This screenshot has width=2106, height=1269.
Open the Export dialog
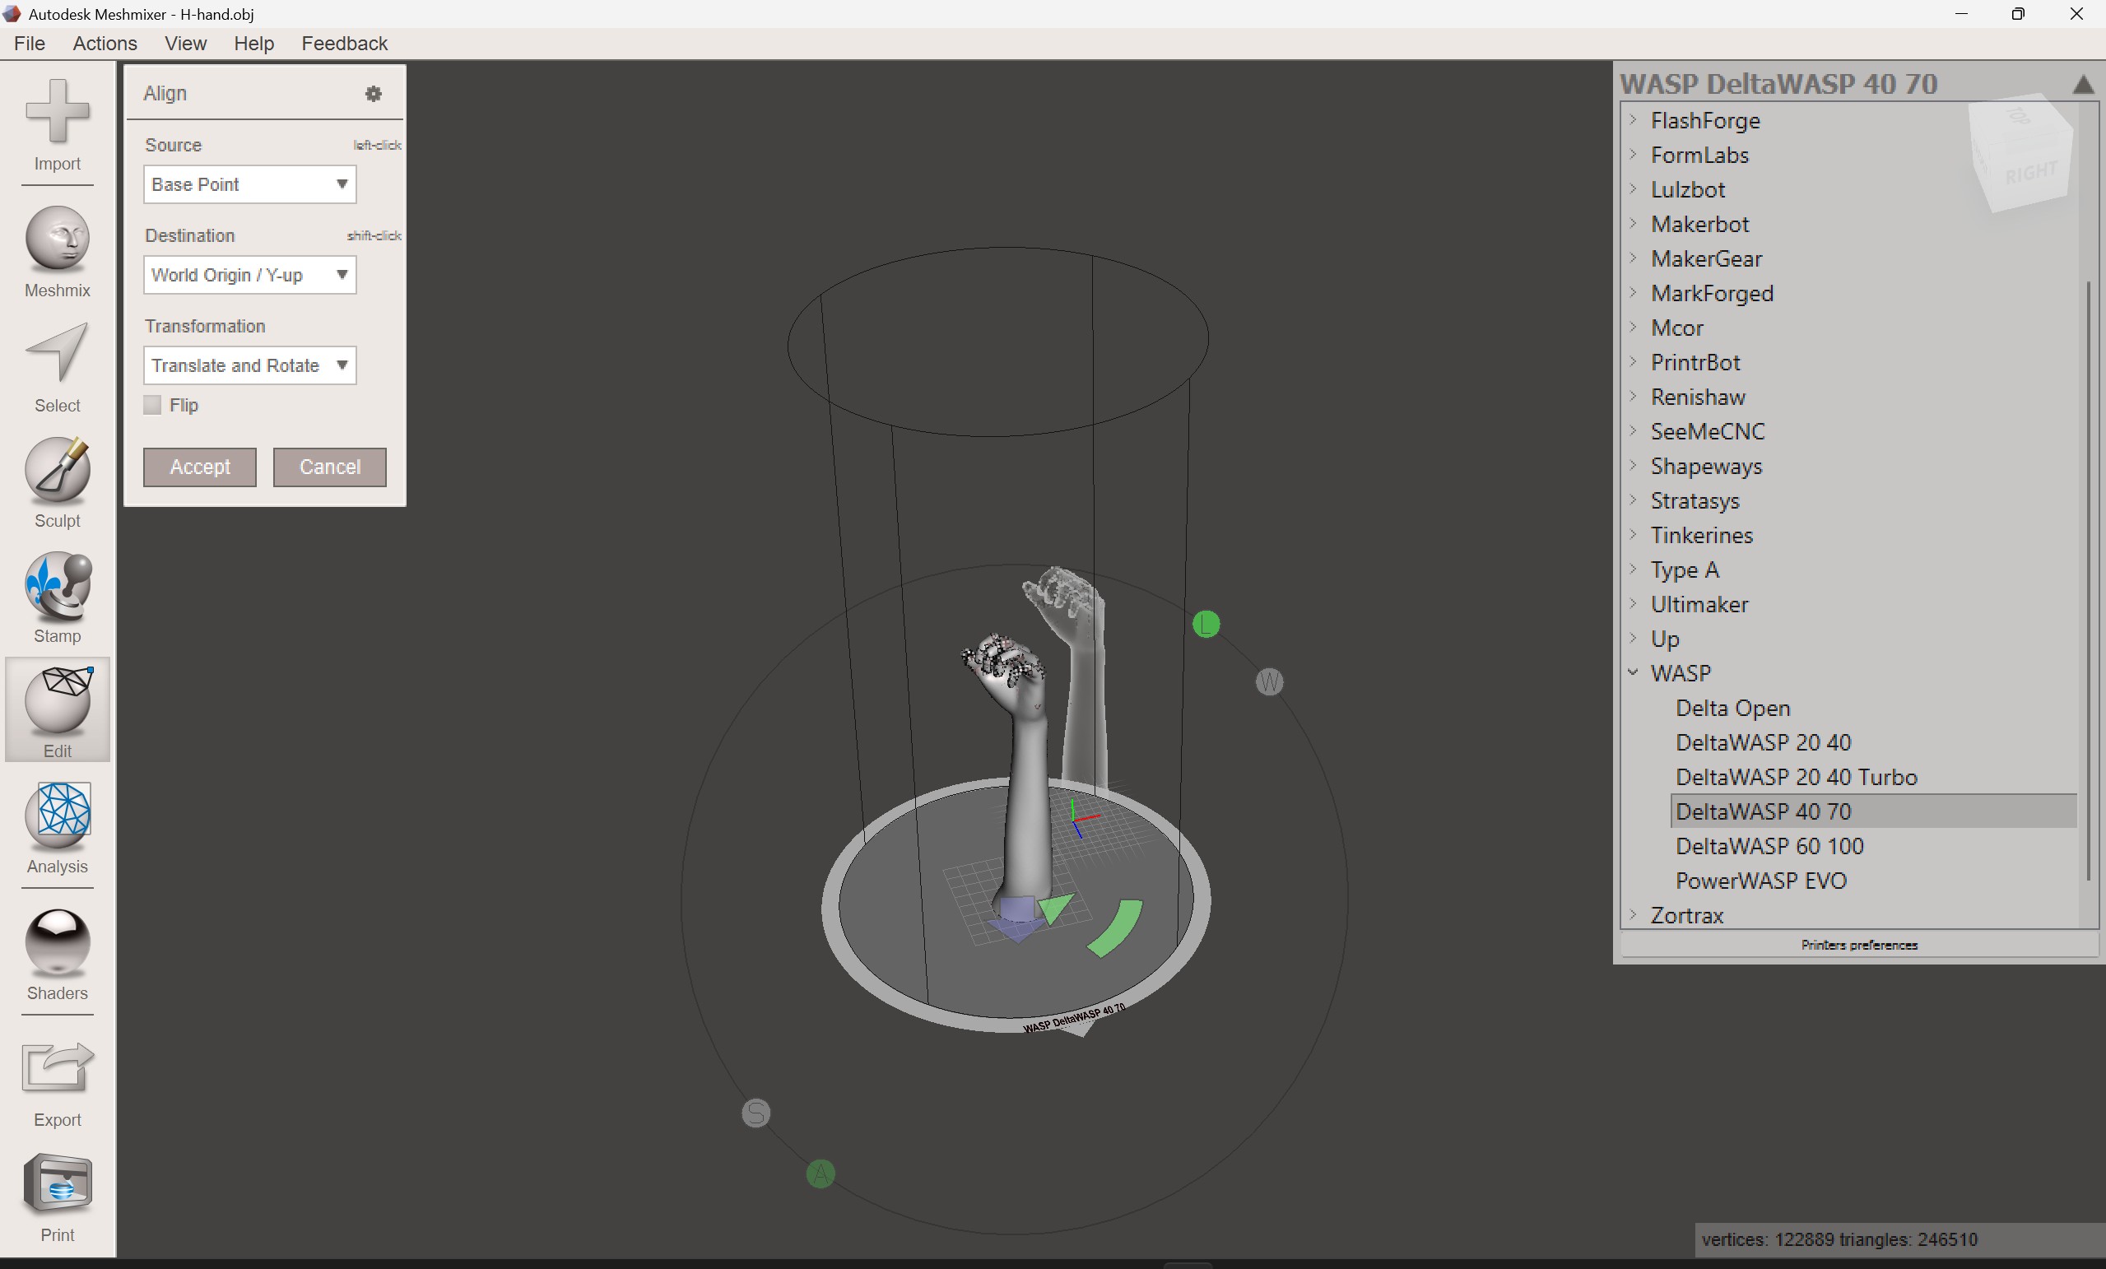pos(58,1082)
